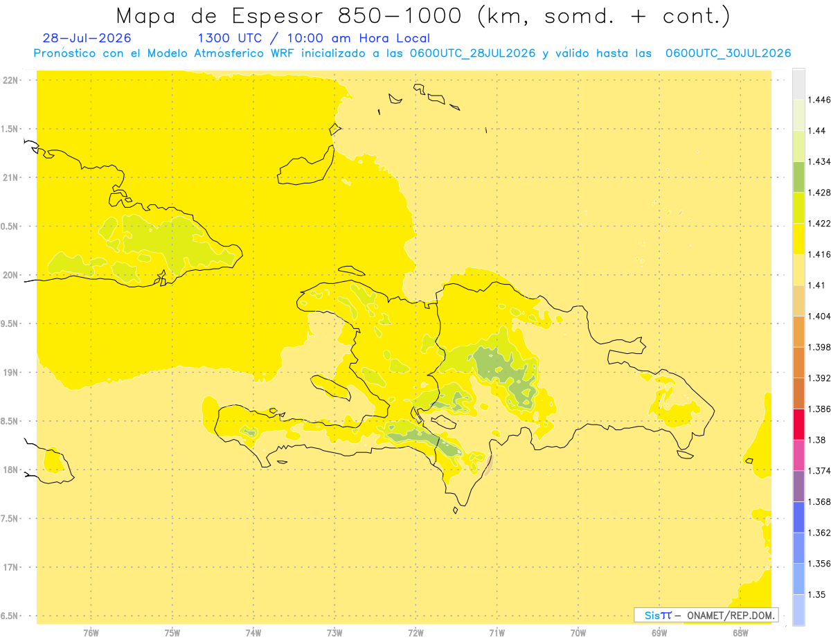The image size is (831, 642).
Task: Click the legend value '1.422'
Action: (819, 224)
